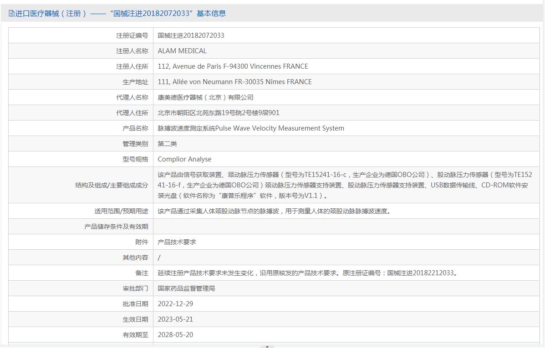
Task: Select the composition paragraph starting 该产品由信号获取装置
Action: pos(345,185)
